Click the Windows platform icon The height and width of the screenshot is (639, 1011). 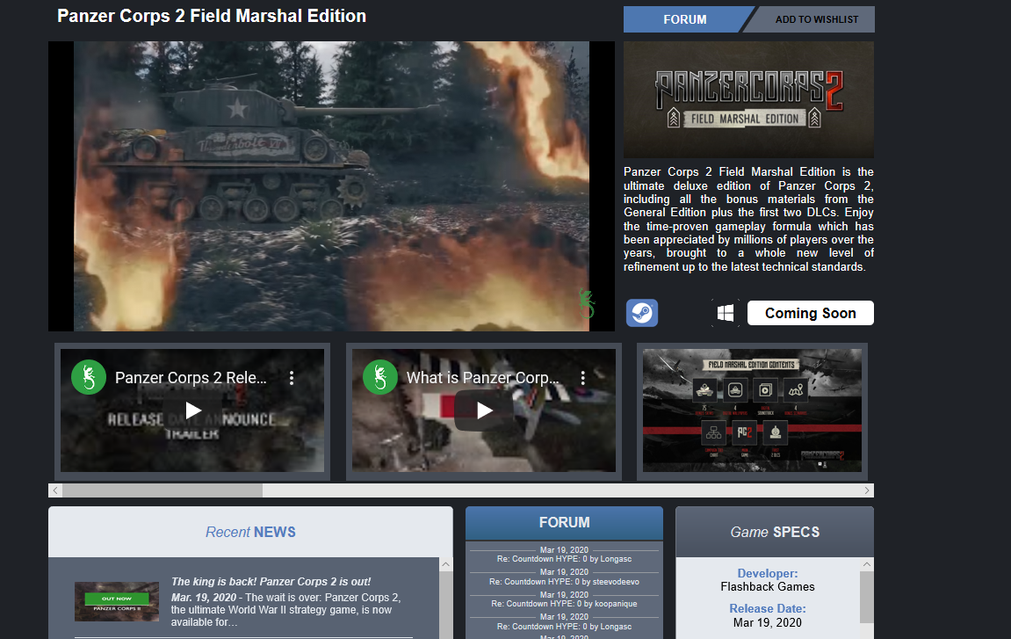[725, 313]
